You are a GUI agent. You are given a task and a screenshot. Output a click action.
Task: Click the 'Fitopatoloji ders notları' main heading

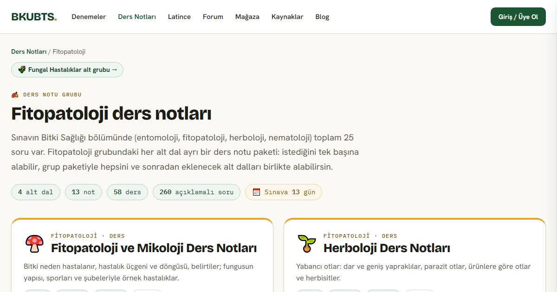[111, 114]
